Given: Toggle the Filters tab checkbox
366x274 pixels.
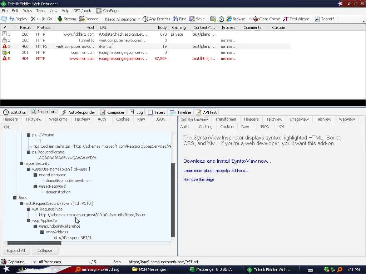Looking at the screenshot, I should point(150,112).
